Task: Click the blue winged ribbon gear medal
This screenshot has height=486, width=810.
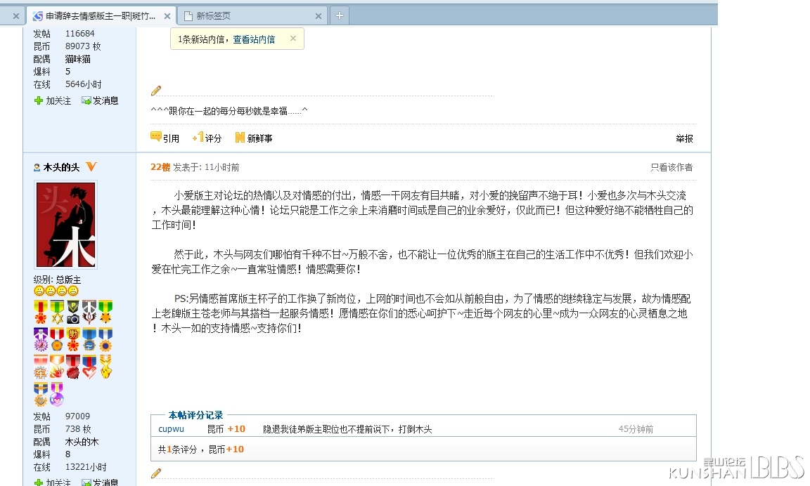Action: point(41,395)
